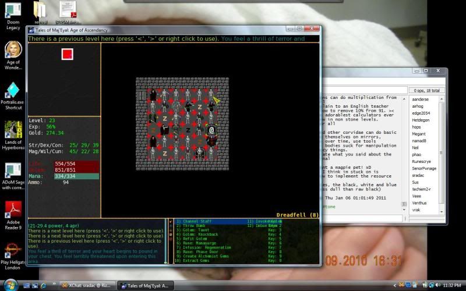The height and width of the screenshot is (291, 466).
Task: Click the volume icon in system tray
Action: pos(437,285)
